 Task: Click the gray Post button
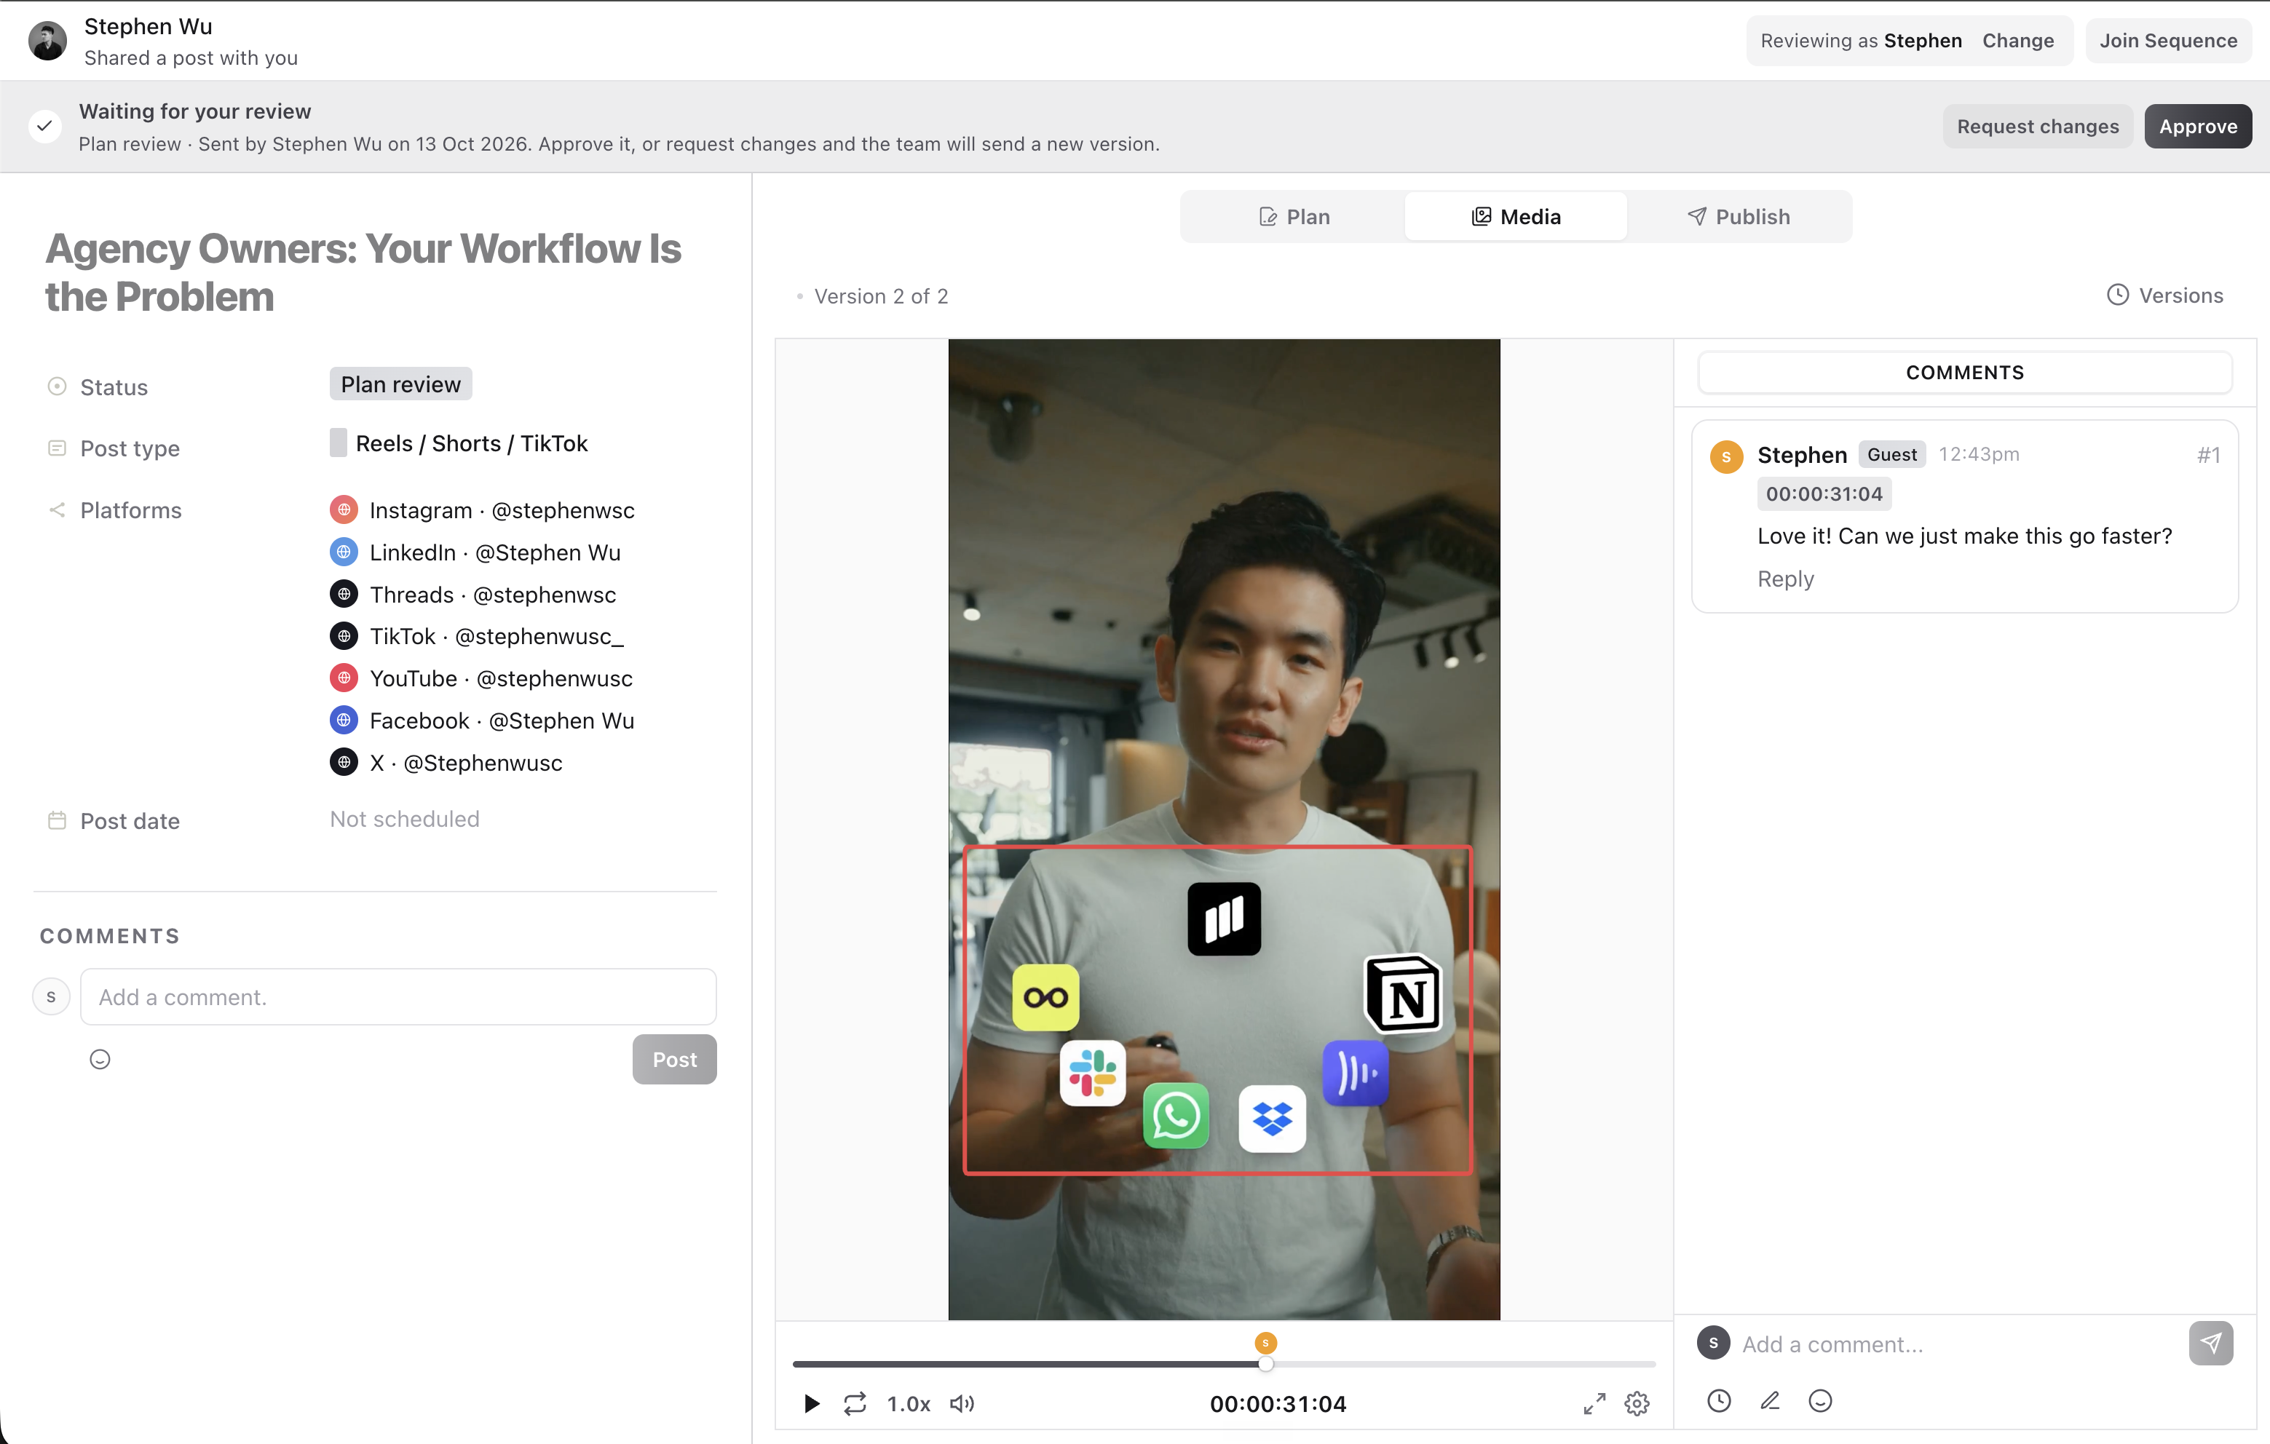[x=674, y=1060]
